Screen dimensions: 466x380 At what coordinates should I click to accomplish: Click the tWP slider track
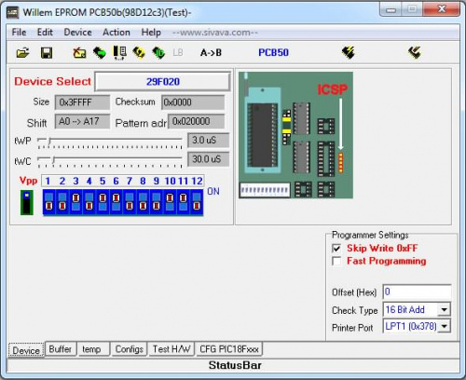point(109,141)
